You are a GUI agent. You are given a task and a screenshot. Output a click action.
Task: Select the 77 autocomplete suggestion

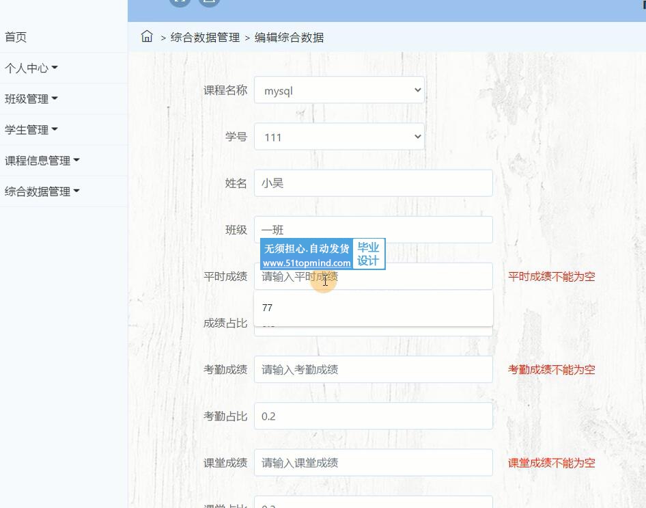click(x=373, y=308)
